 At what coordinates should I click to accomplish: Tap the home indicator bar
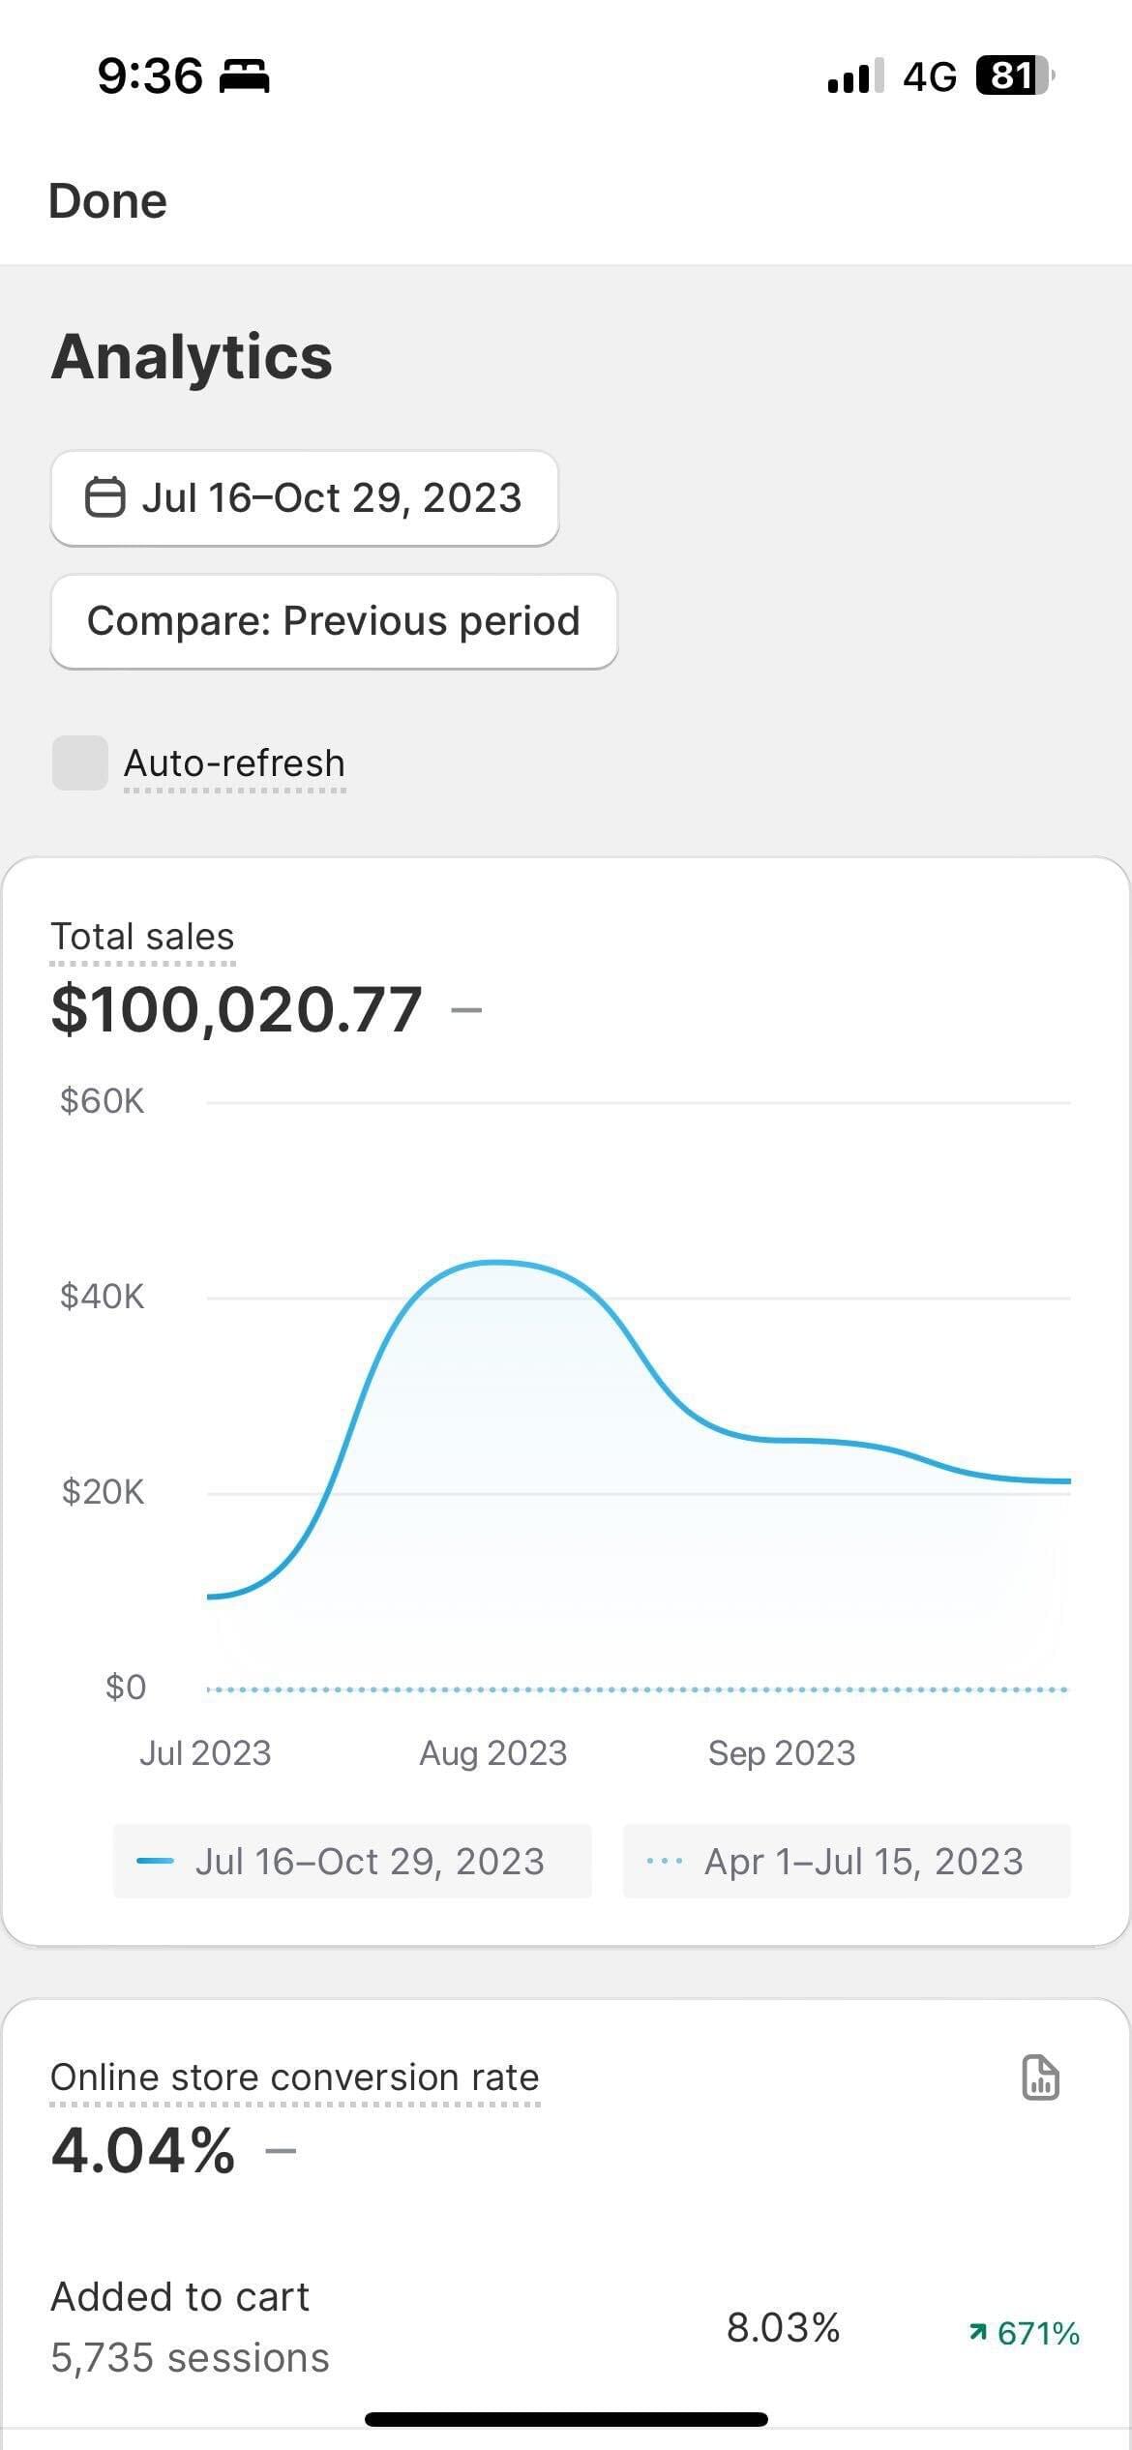(x=566, y=2419)
